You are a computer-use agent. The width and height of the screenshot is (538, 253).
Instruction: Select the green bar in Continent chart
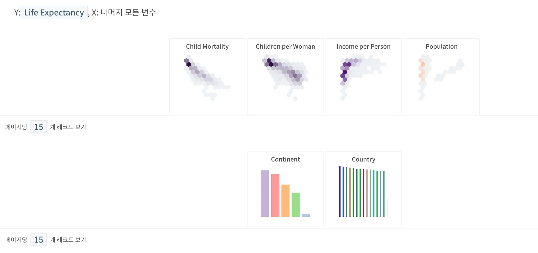coord(296,205)
